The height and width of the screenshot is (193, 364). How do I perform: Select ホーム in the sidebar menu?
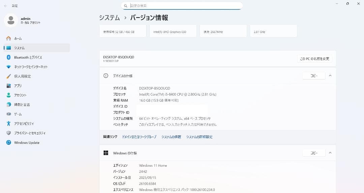[x=37, y=38]
